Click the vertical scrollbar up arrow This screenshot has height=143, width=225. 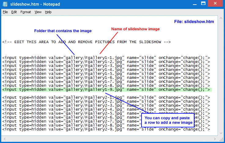pyautogui.click(x=221, y=18)
